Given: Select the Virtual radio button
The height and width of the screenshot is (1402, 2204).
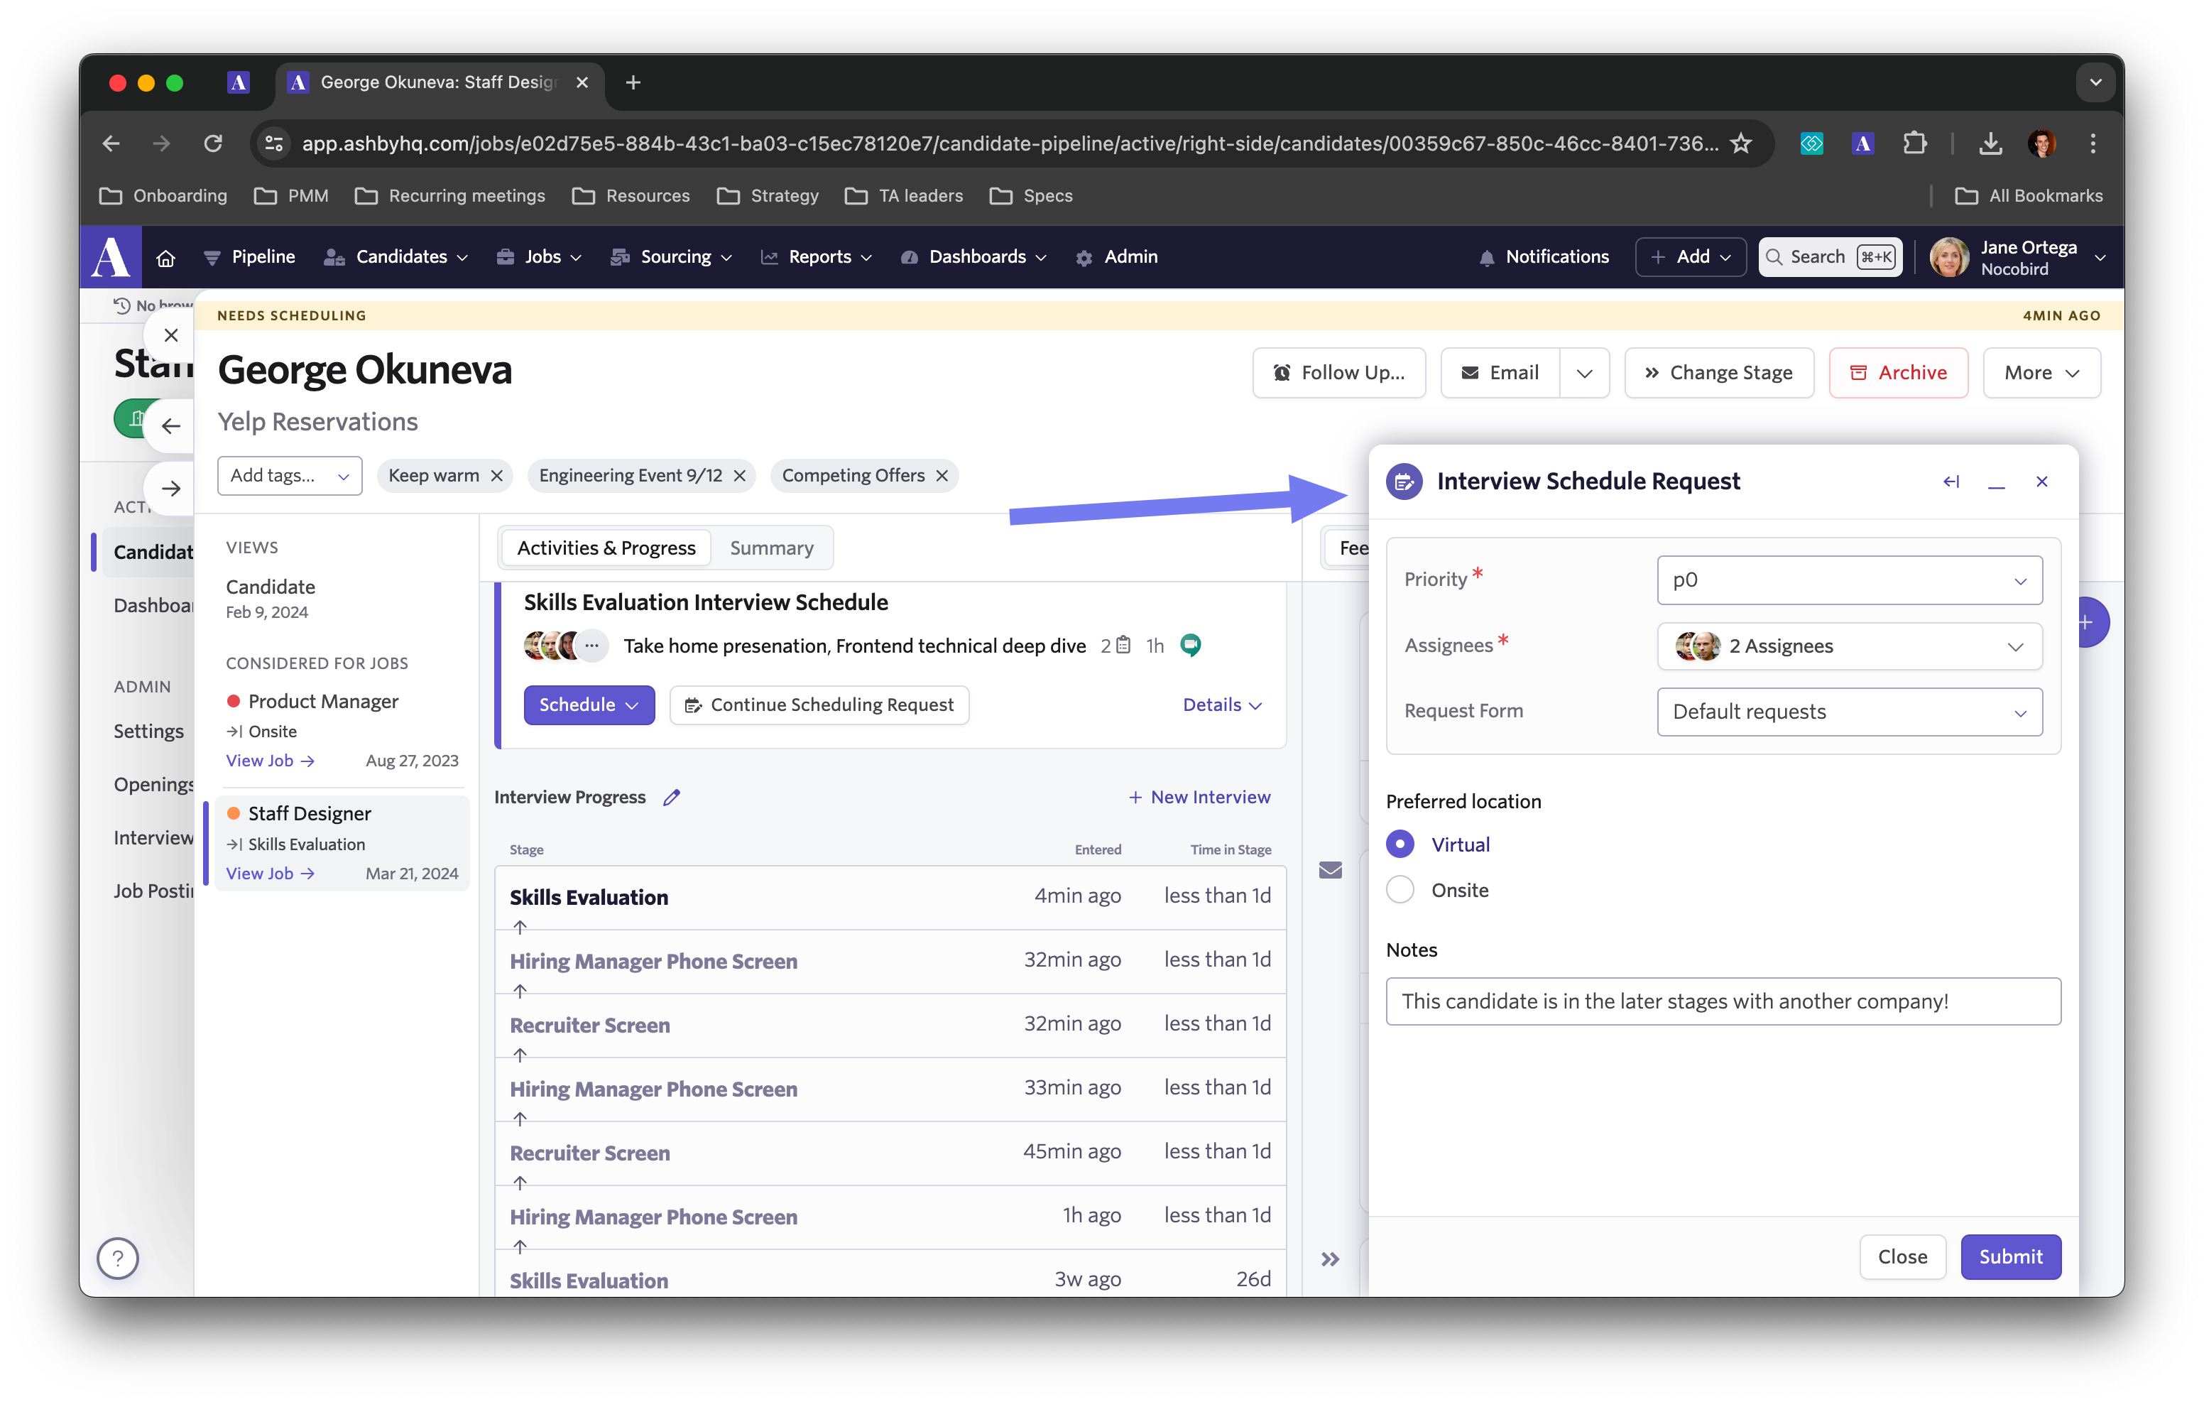Looking at the screenshot, I should tap(1401, 844).
